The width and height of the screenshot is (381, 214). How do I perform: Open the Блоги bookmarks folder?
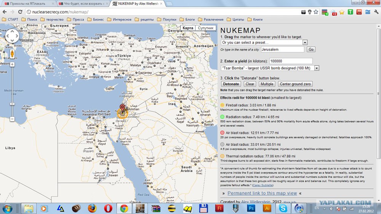click(x=187, y=19)
